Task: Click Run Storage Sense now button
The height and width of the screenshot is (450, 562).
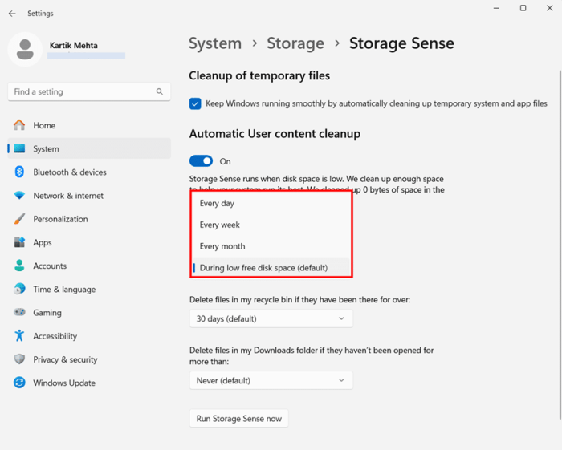Action: point(238,418)
